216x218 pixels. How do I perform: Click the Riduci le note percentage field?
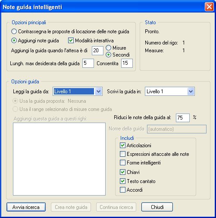tap(183, 118)
